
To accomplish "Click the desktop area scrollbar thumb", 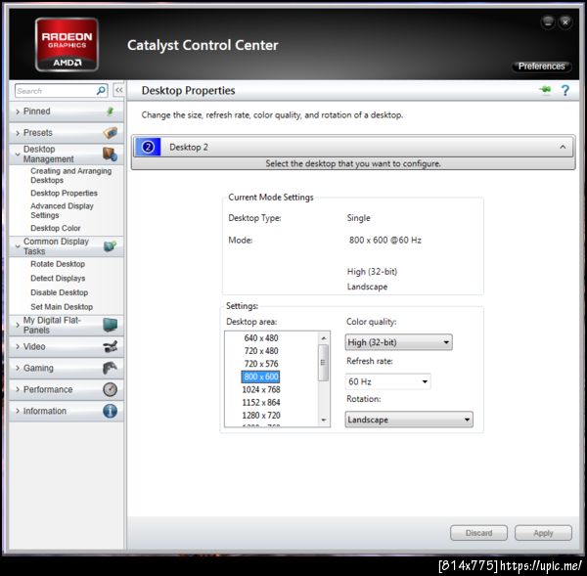I will coord(323,362).
